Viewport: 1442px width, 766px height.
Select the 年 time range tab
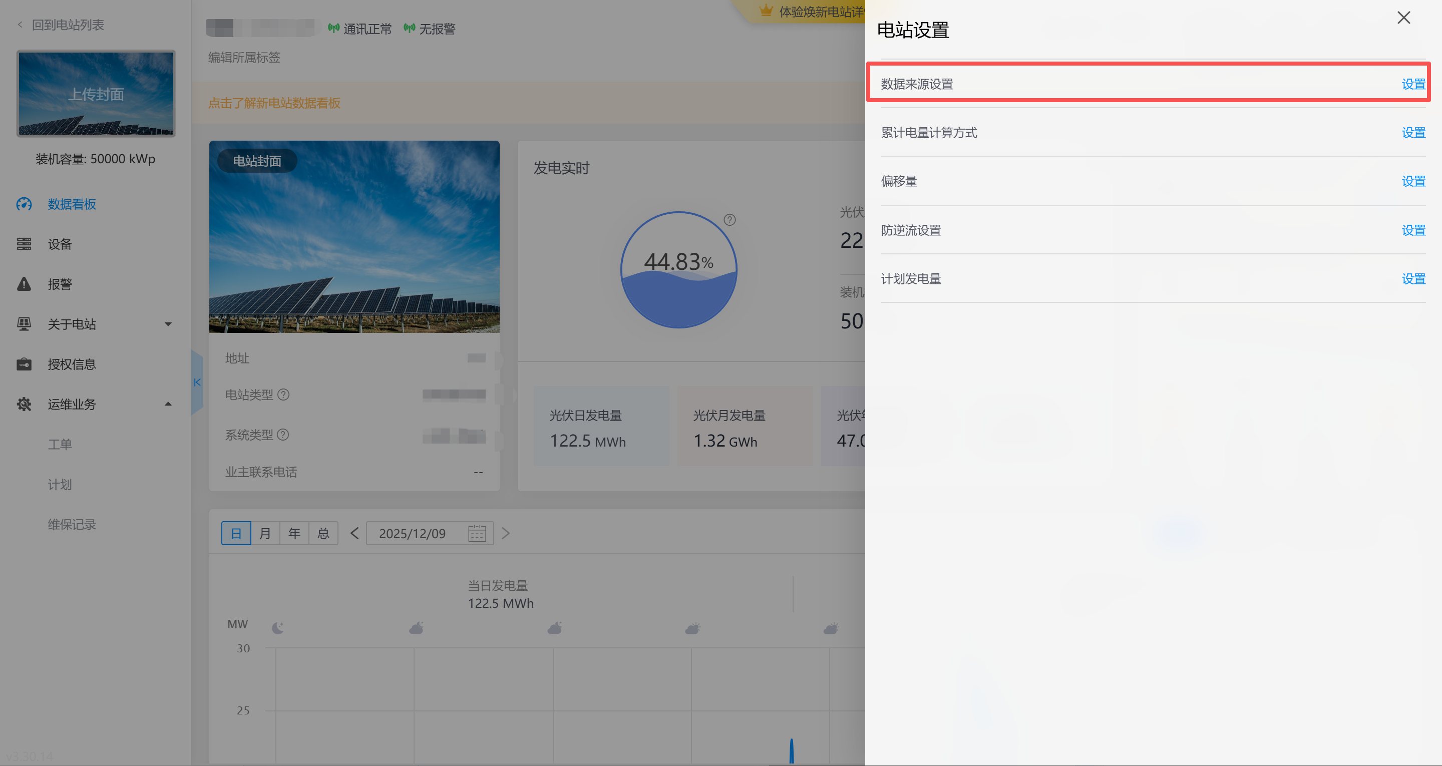(x=294, y=533)
